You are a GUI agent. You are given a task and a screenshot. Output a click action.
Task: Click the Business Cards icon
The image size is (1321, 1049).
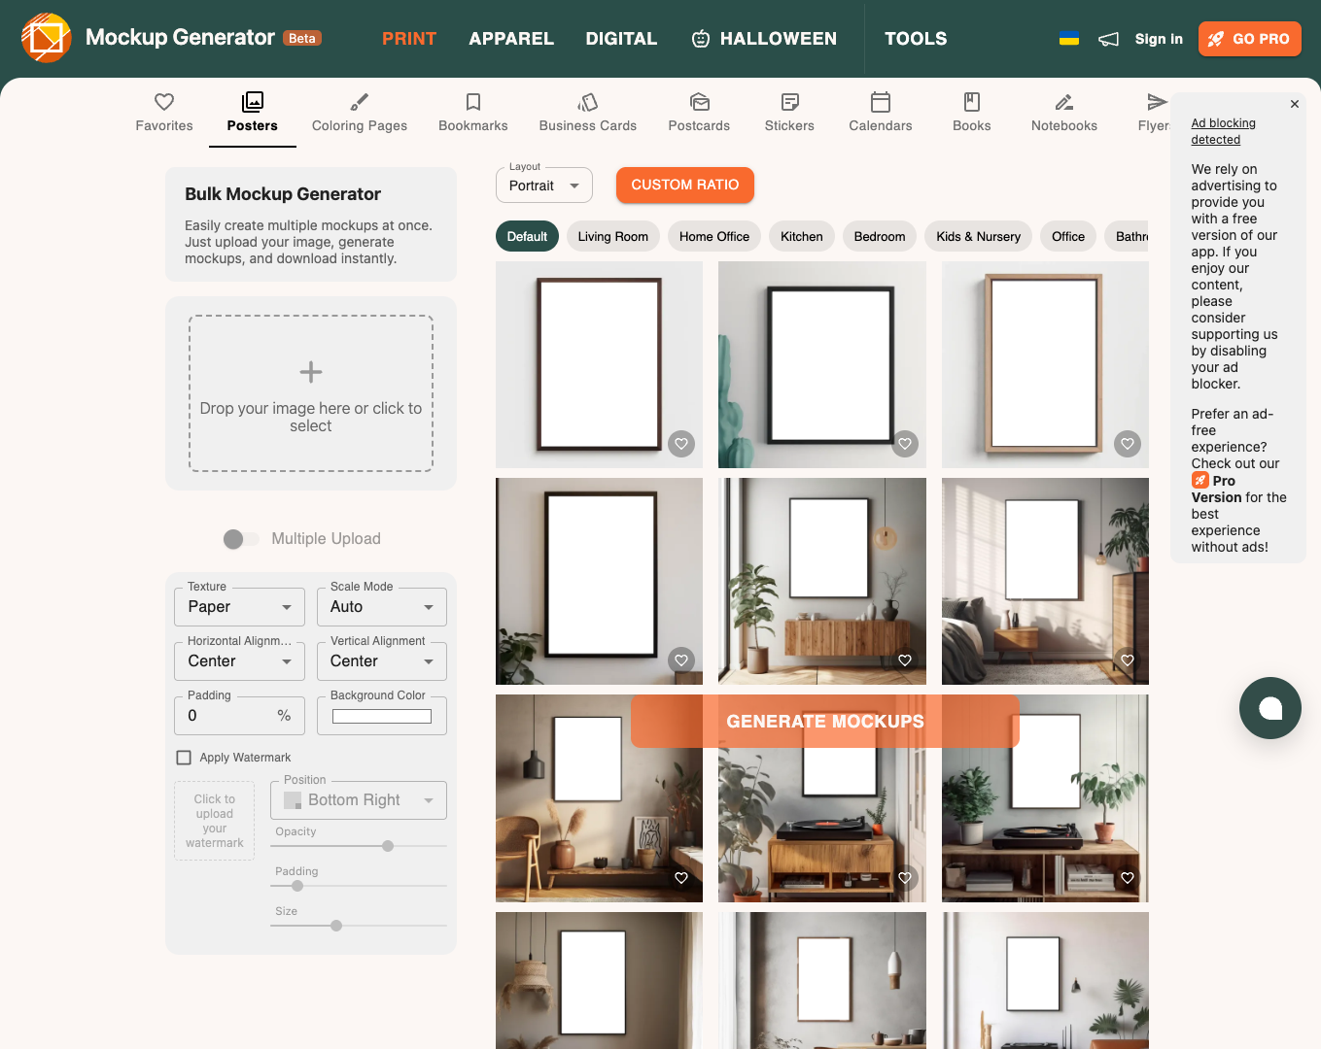tap(587, 101)
